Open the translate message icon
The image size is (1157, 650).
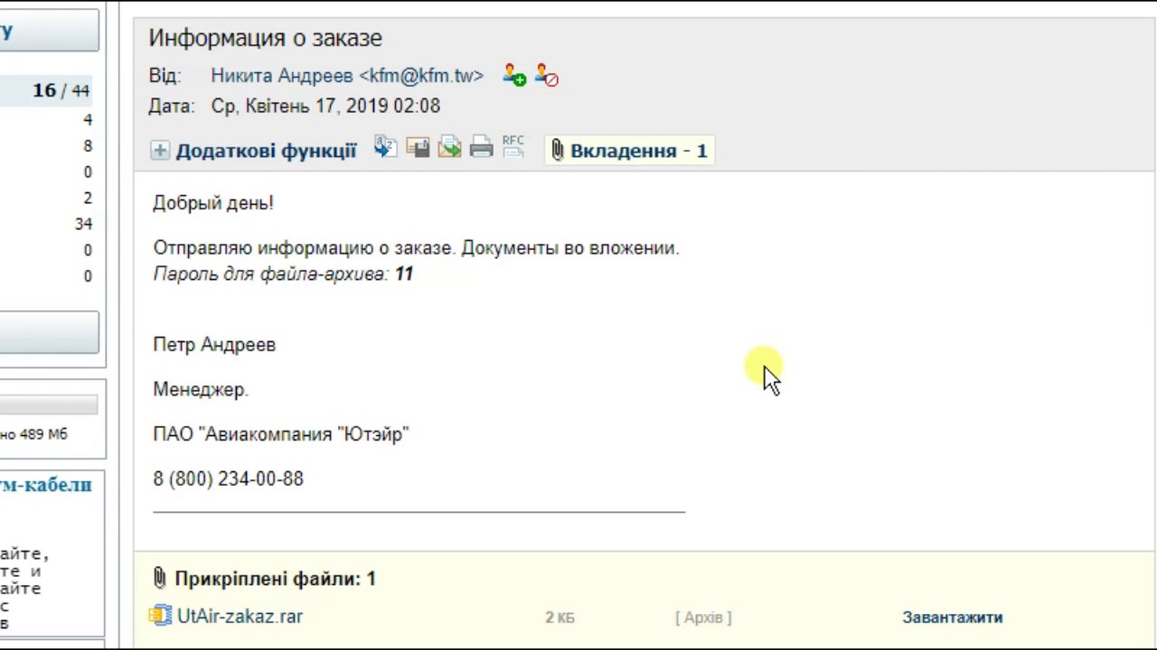point(386,147)
